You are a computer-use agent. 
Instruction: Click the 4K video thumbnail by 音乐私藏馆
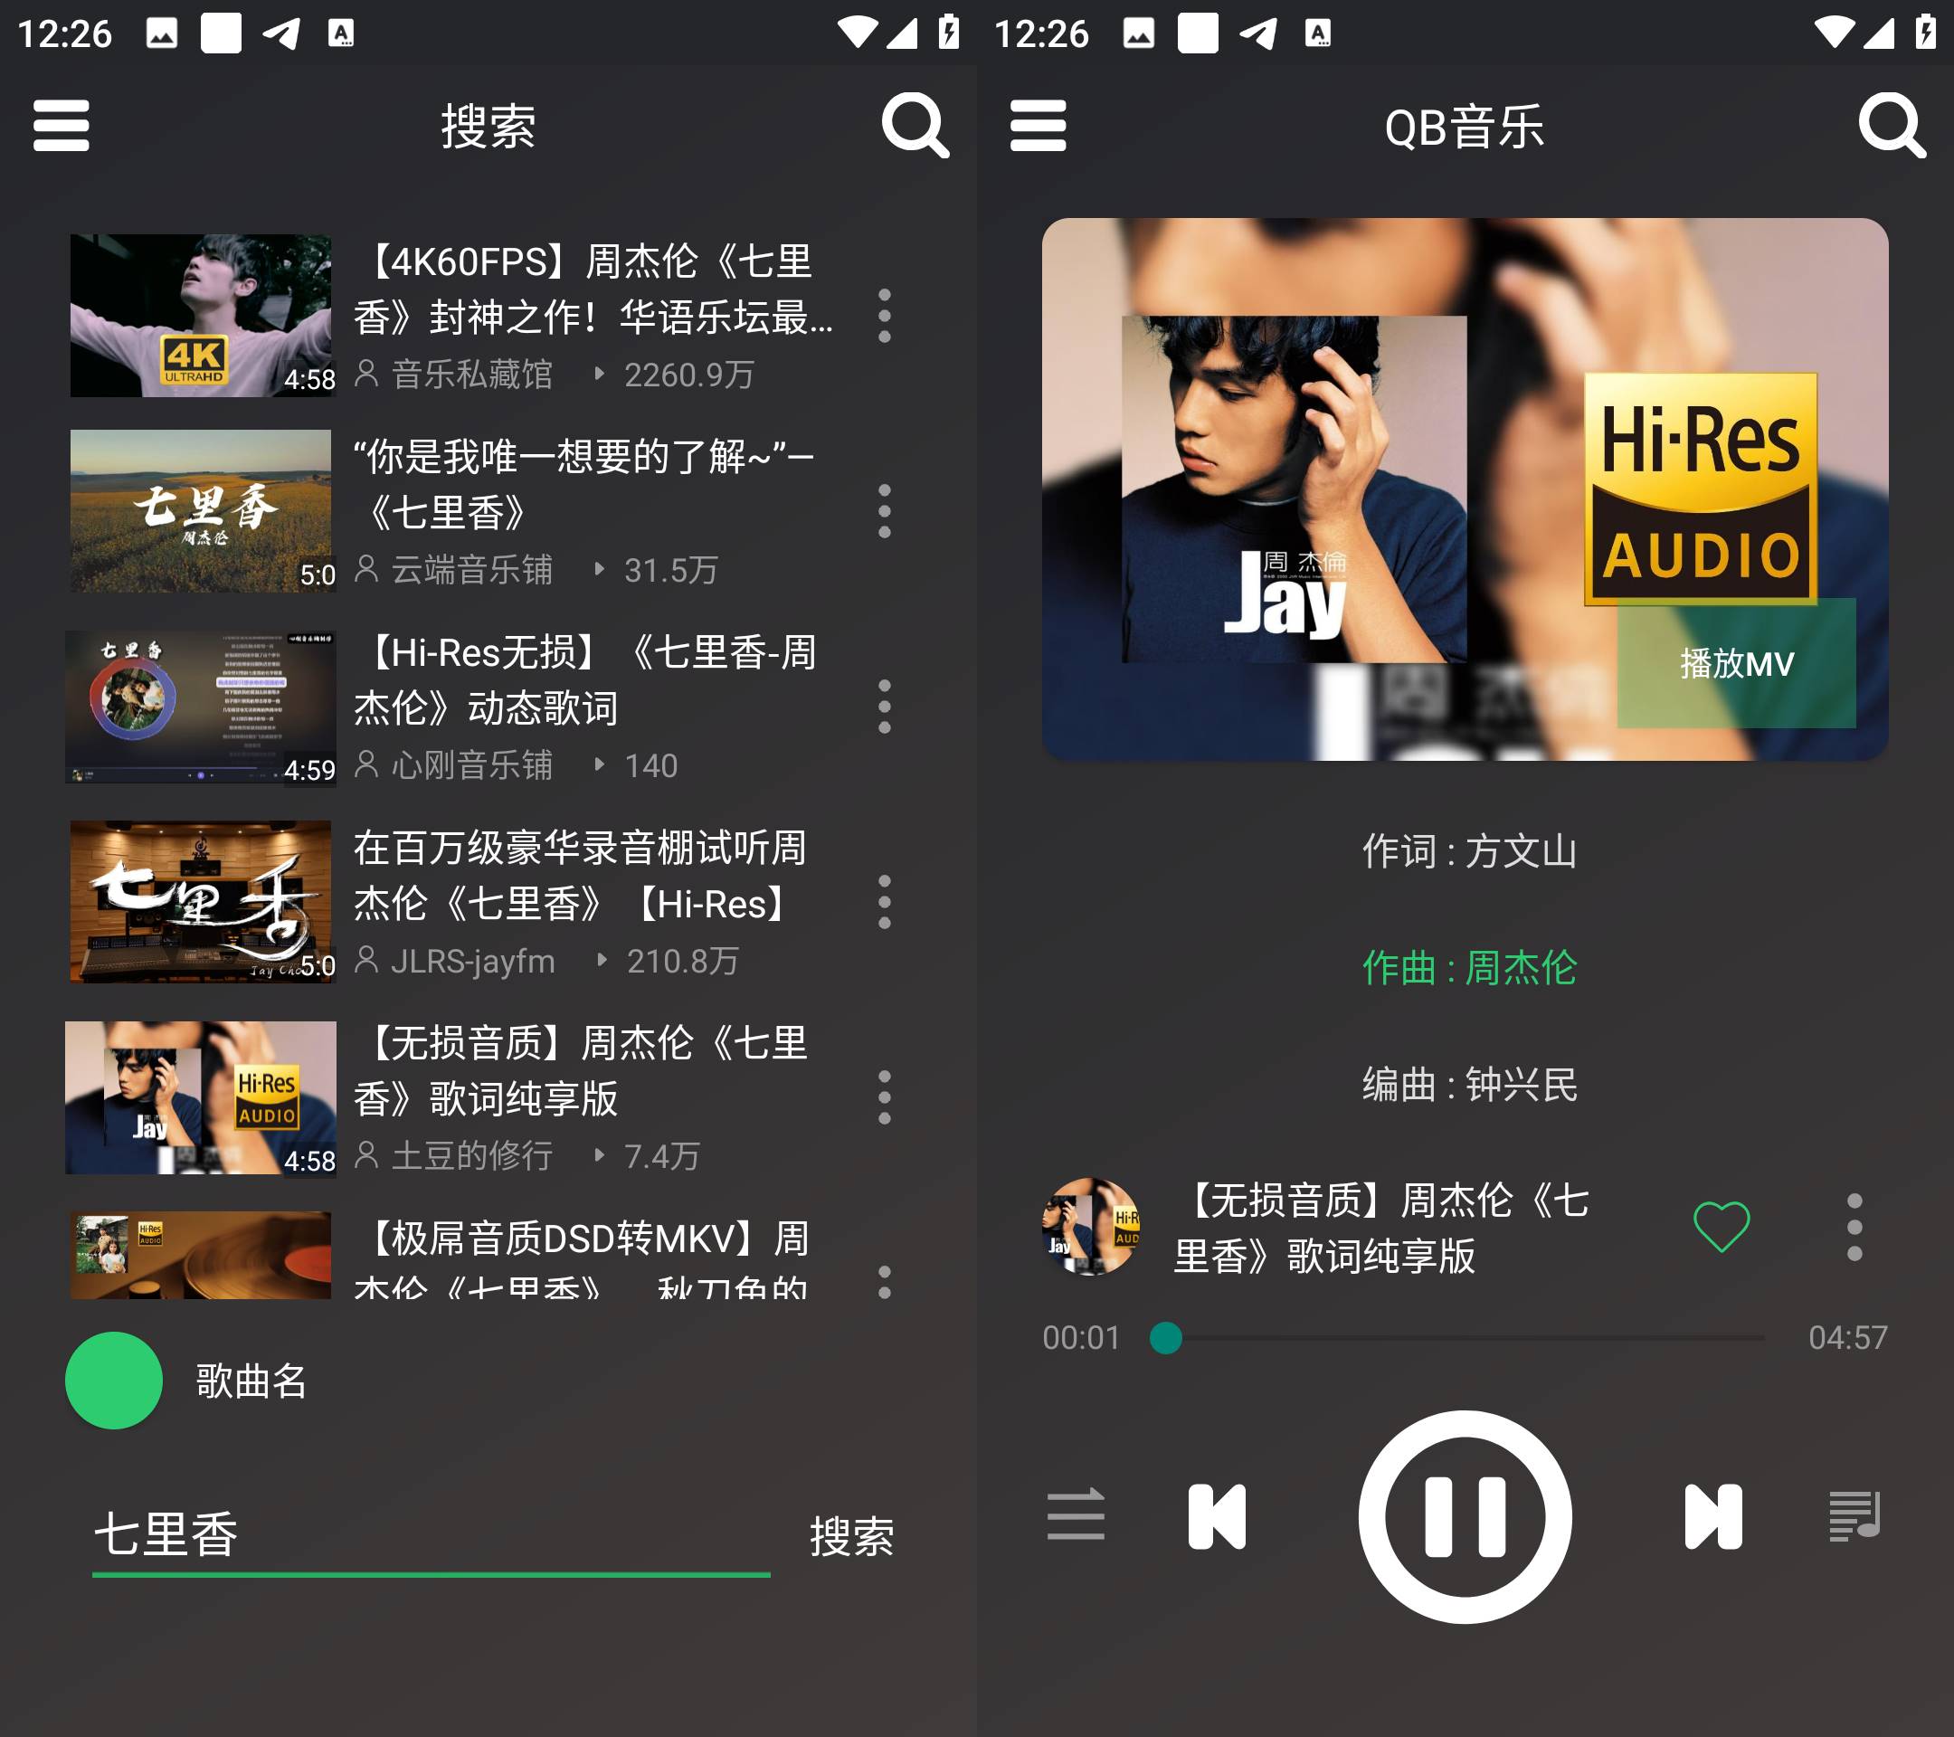(x=201, y=318)
